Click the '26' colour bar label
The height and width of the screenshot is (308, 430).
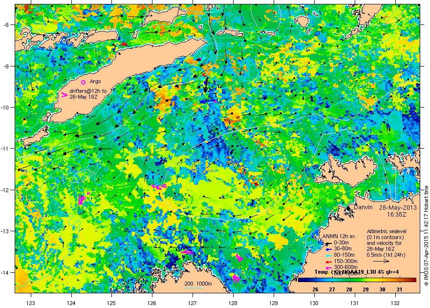(315, 289)
